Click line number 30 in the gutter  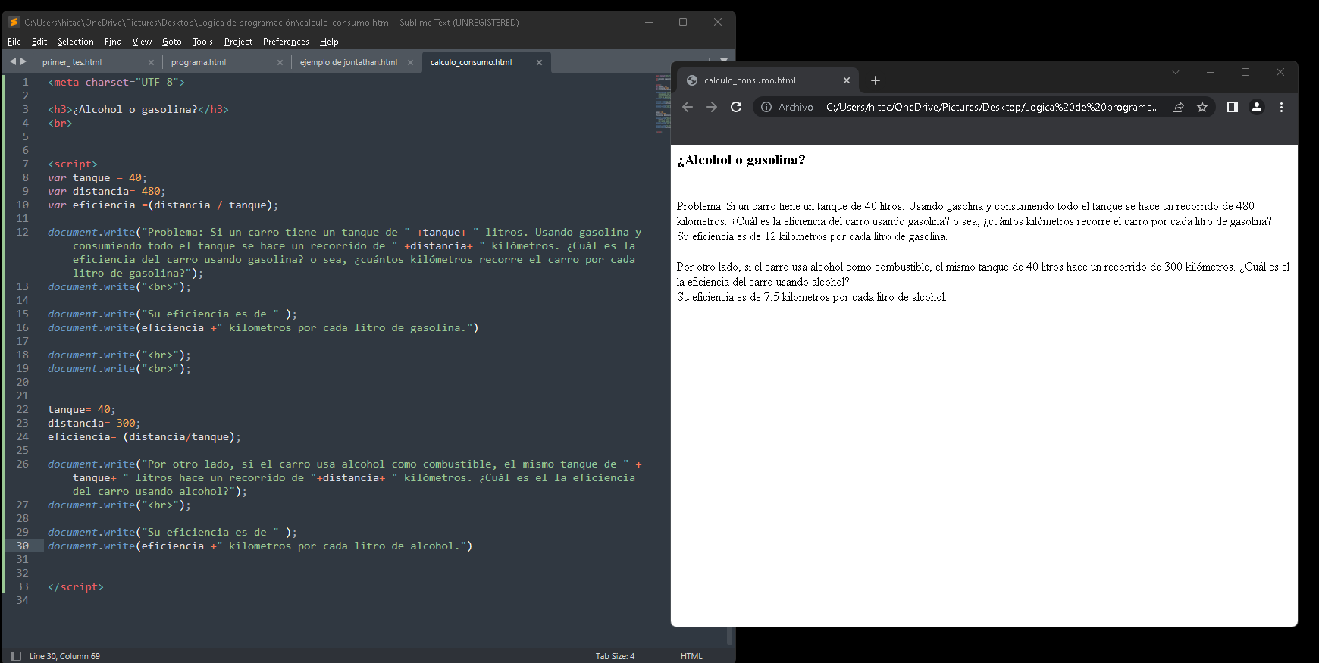click(x=23, y=546)
